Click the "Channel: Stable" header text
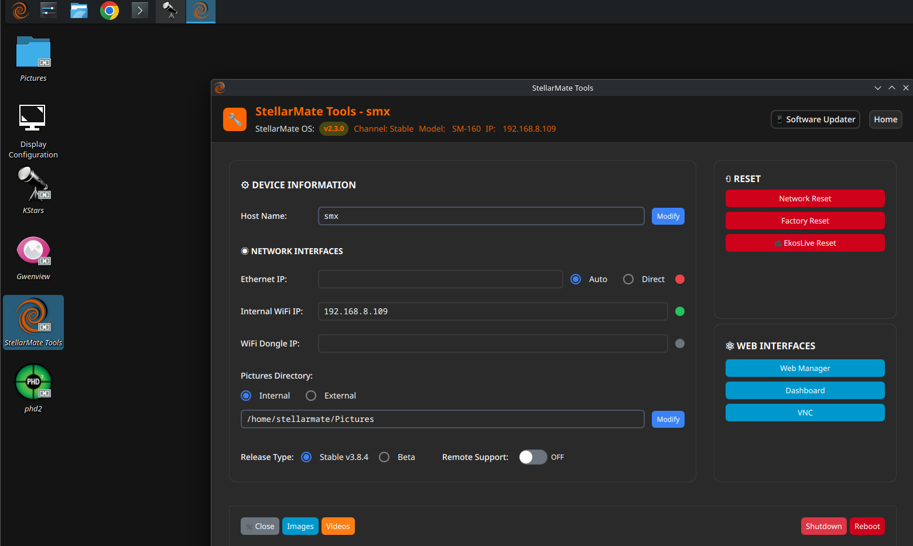This screenshot has width=913, height=546. (x=384, y=129)
